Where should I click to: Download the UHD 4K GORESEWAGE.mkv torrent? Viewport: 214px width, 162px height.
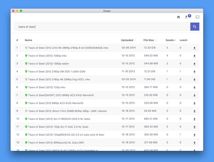click(194, 48)
